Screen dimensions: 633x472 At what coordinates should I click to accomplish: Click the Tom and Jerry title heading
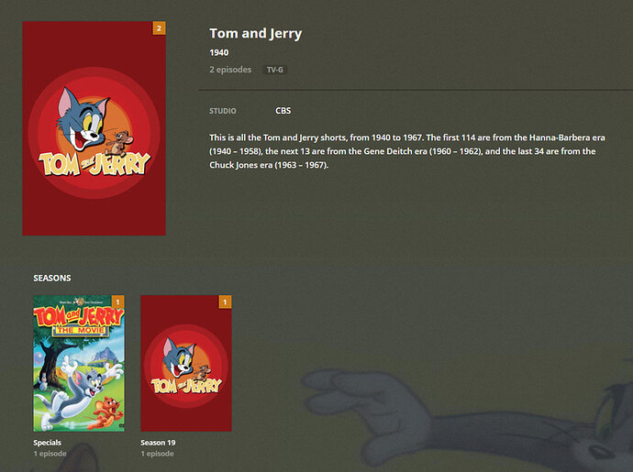256,33
